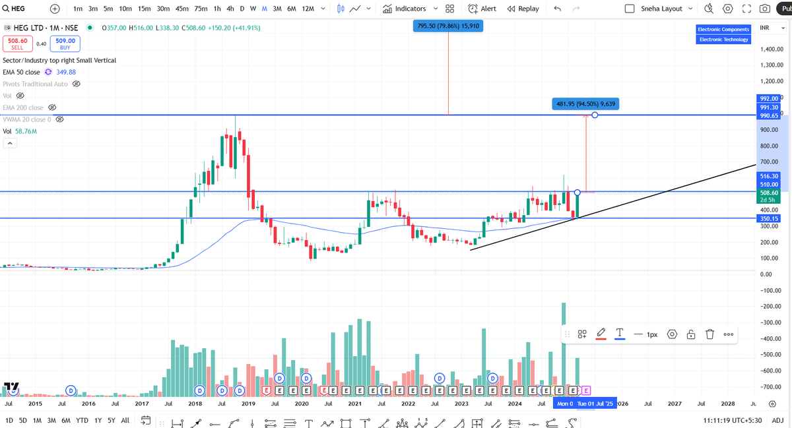Open Sneha Layout name menu

662,9
